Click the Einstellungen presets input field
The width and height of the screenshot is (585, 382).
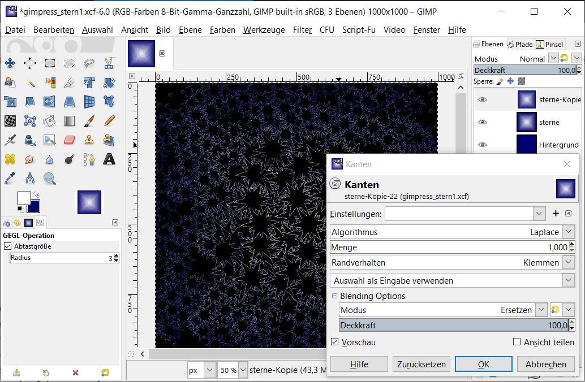coord(459,213)
